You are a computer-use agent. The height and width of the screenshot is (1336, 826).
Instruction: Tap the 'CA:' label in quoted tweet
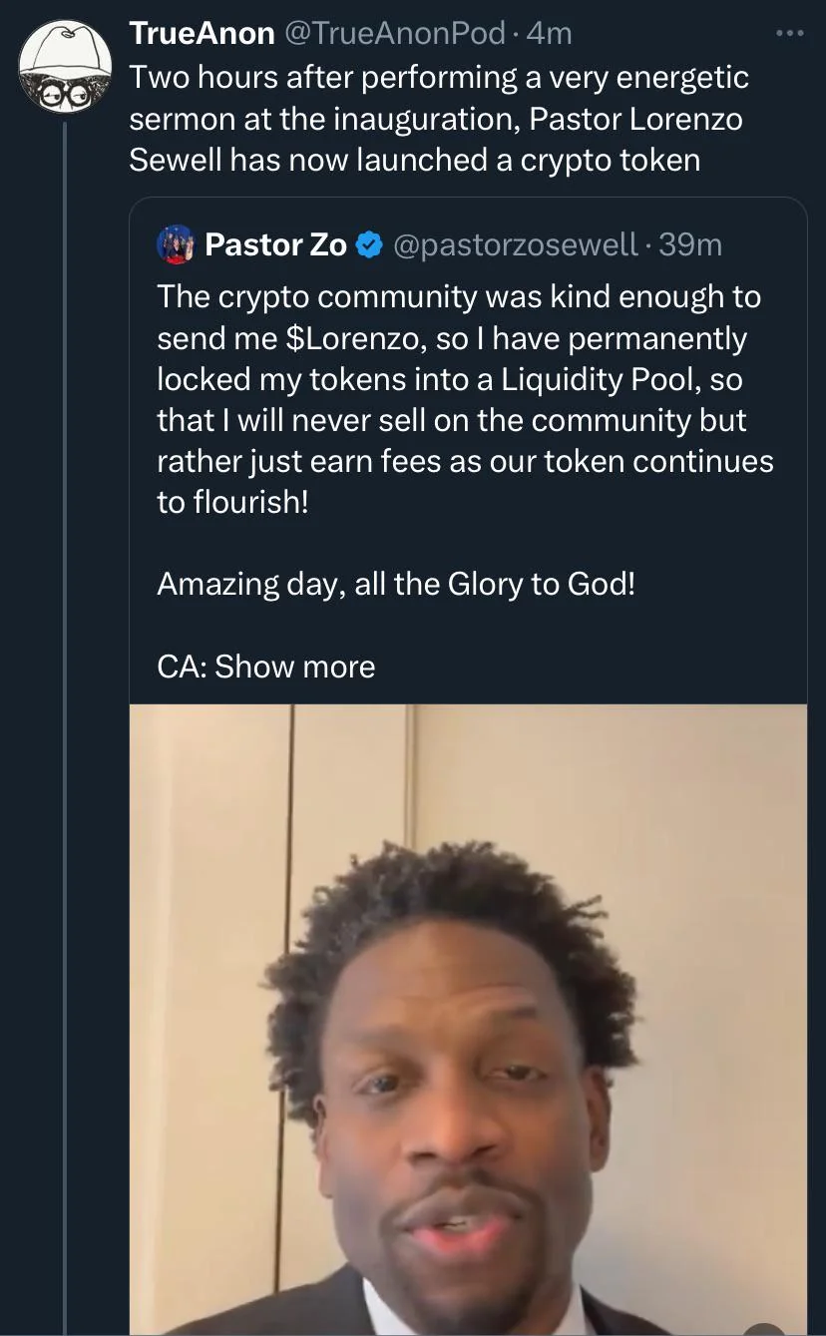pyautogui.click(x=181, y=667)
